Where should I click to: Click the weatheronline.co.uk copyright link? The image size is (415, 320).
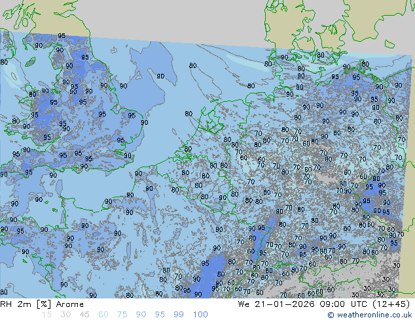[x=370, y=315]
